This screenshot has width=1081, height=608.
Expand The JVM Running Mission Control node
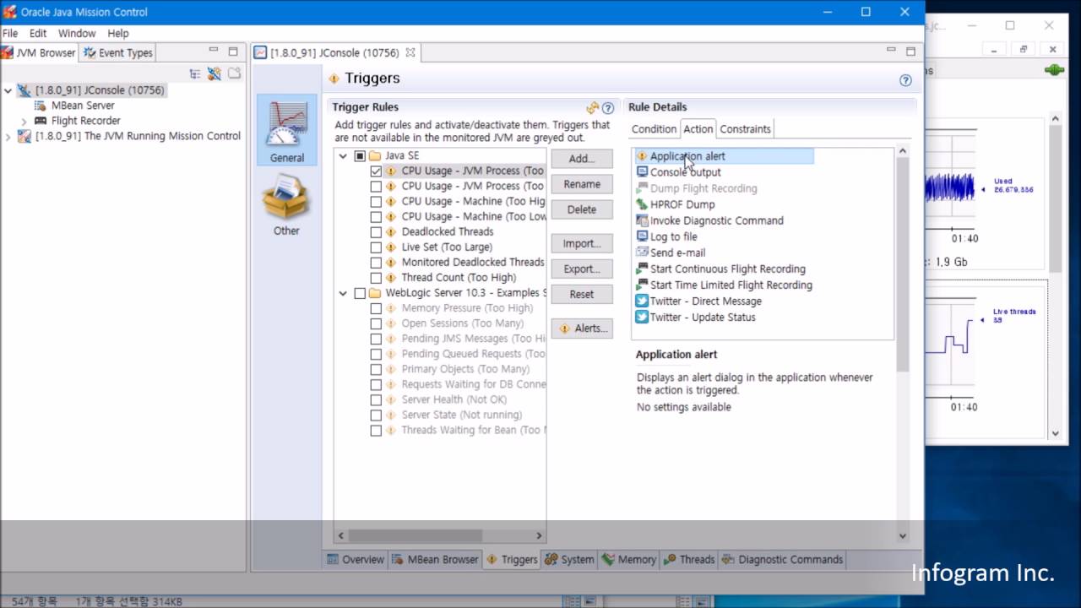point(8,137)
